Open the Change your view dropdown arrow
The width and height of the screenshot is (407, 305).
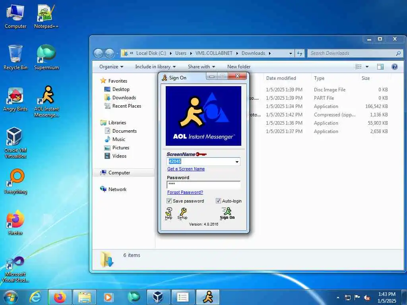pos(367,67)
